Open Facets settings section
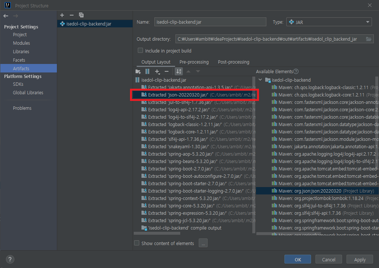 (19, 60)
